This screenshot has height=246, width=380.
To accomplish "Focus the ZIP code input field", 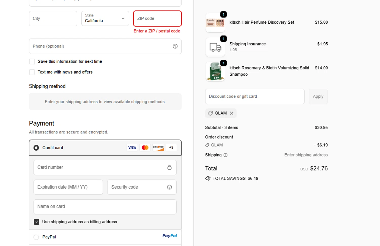I will 157,18.
